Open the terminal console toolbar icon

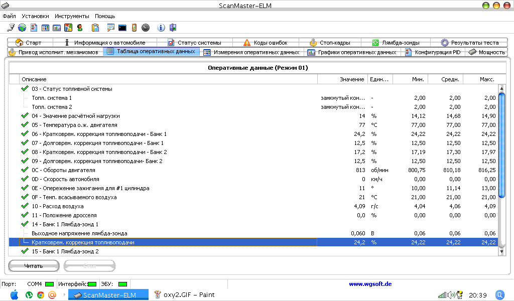click(122, 28)
